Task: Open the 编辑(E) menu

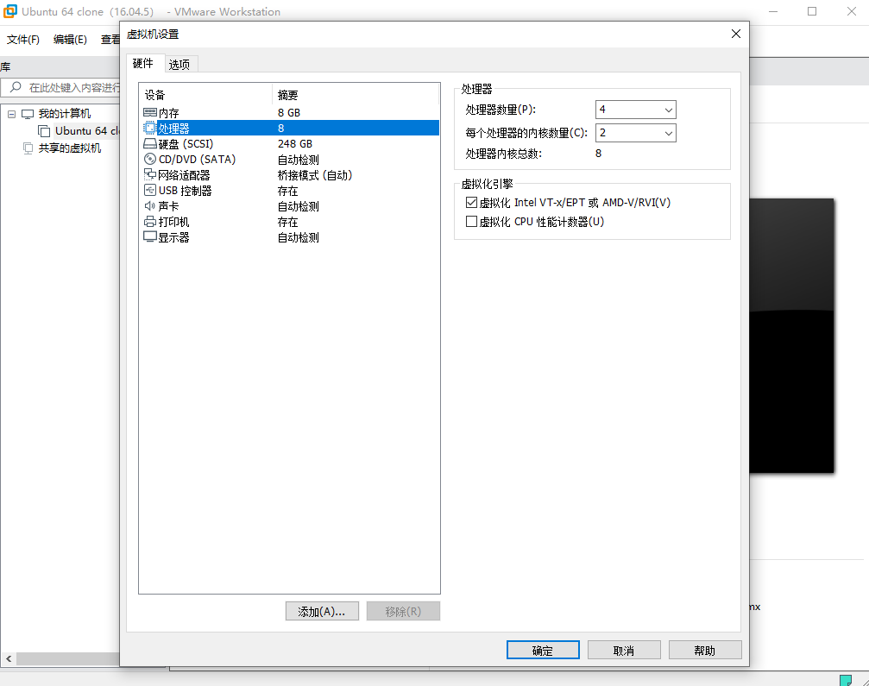Action: pyautogui.click(x=70, y=40)
